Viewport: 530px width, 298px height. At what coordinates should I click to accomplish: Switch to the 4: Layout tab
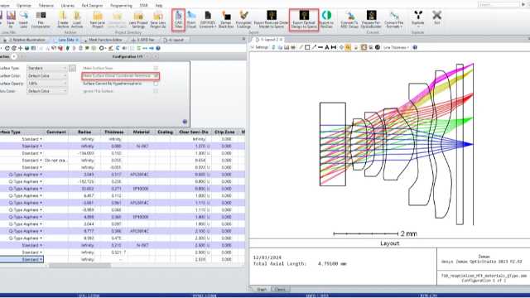175,40
